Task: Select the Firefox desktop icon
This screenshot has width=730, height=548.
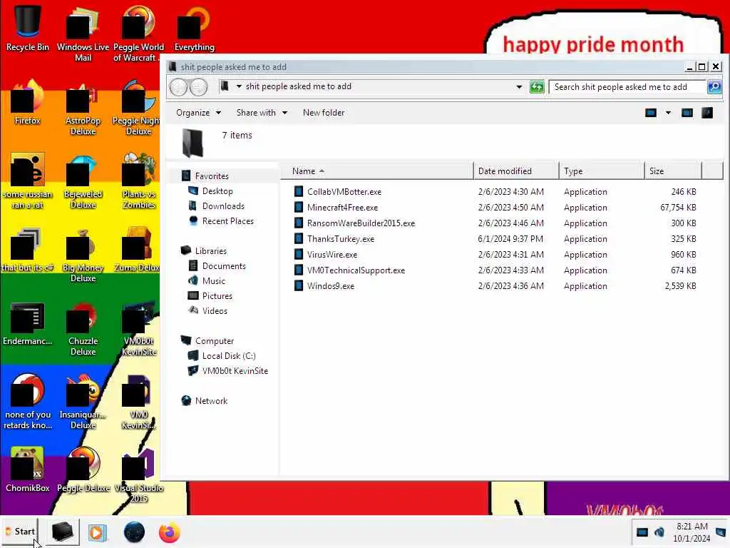Action: pos(27,103)
